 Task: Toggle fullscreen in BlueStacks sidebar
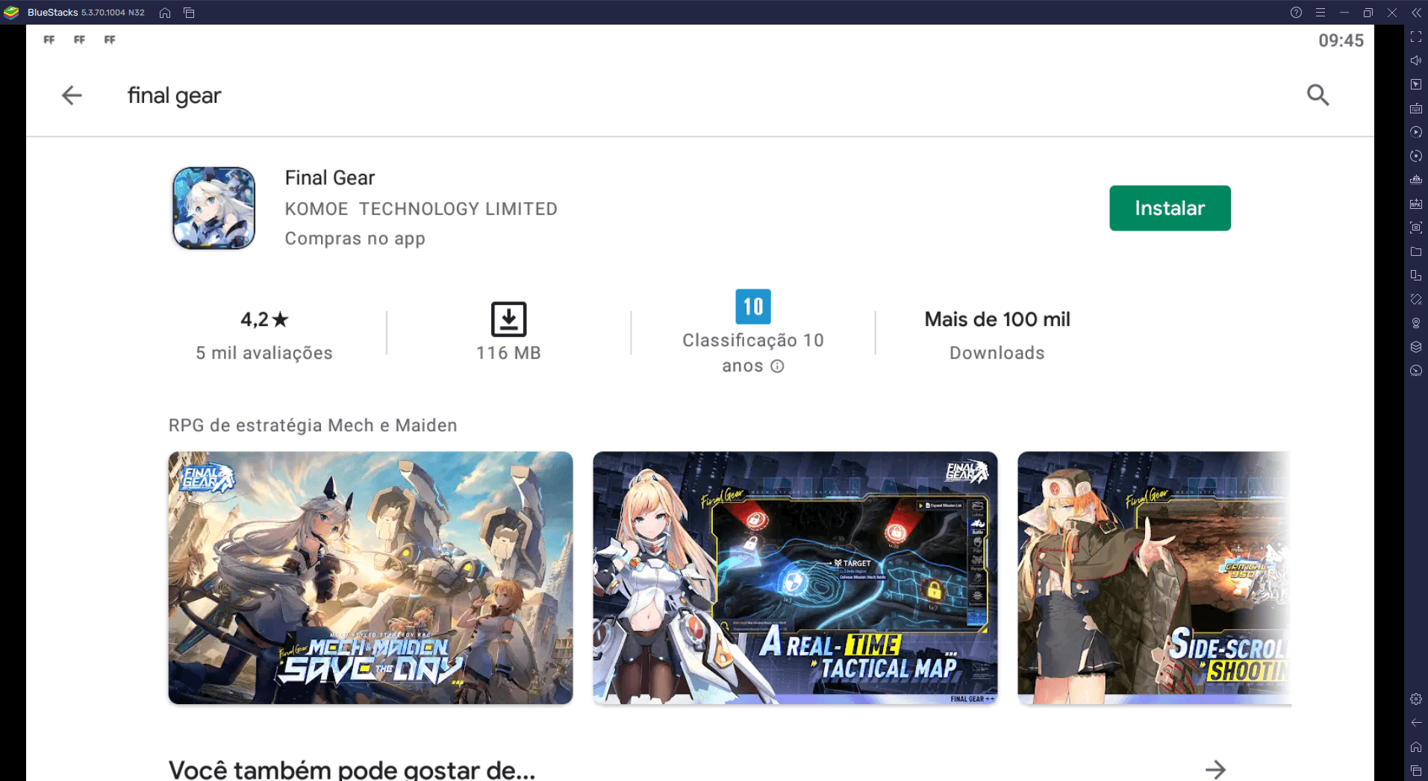(x=1416, y=37)
